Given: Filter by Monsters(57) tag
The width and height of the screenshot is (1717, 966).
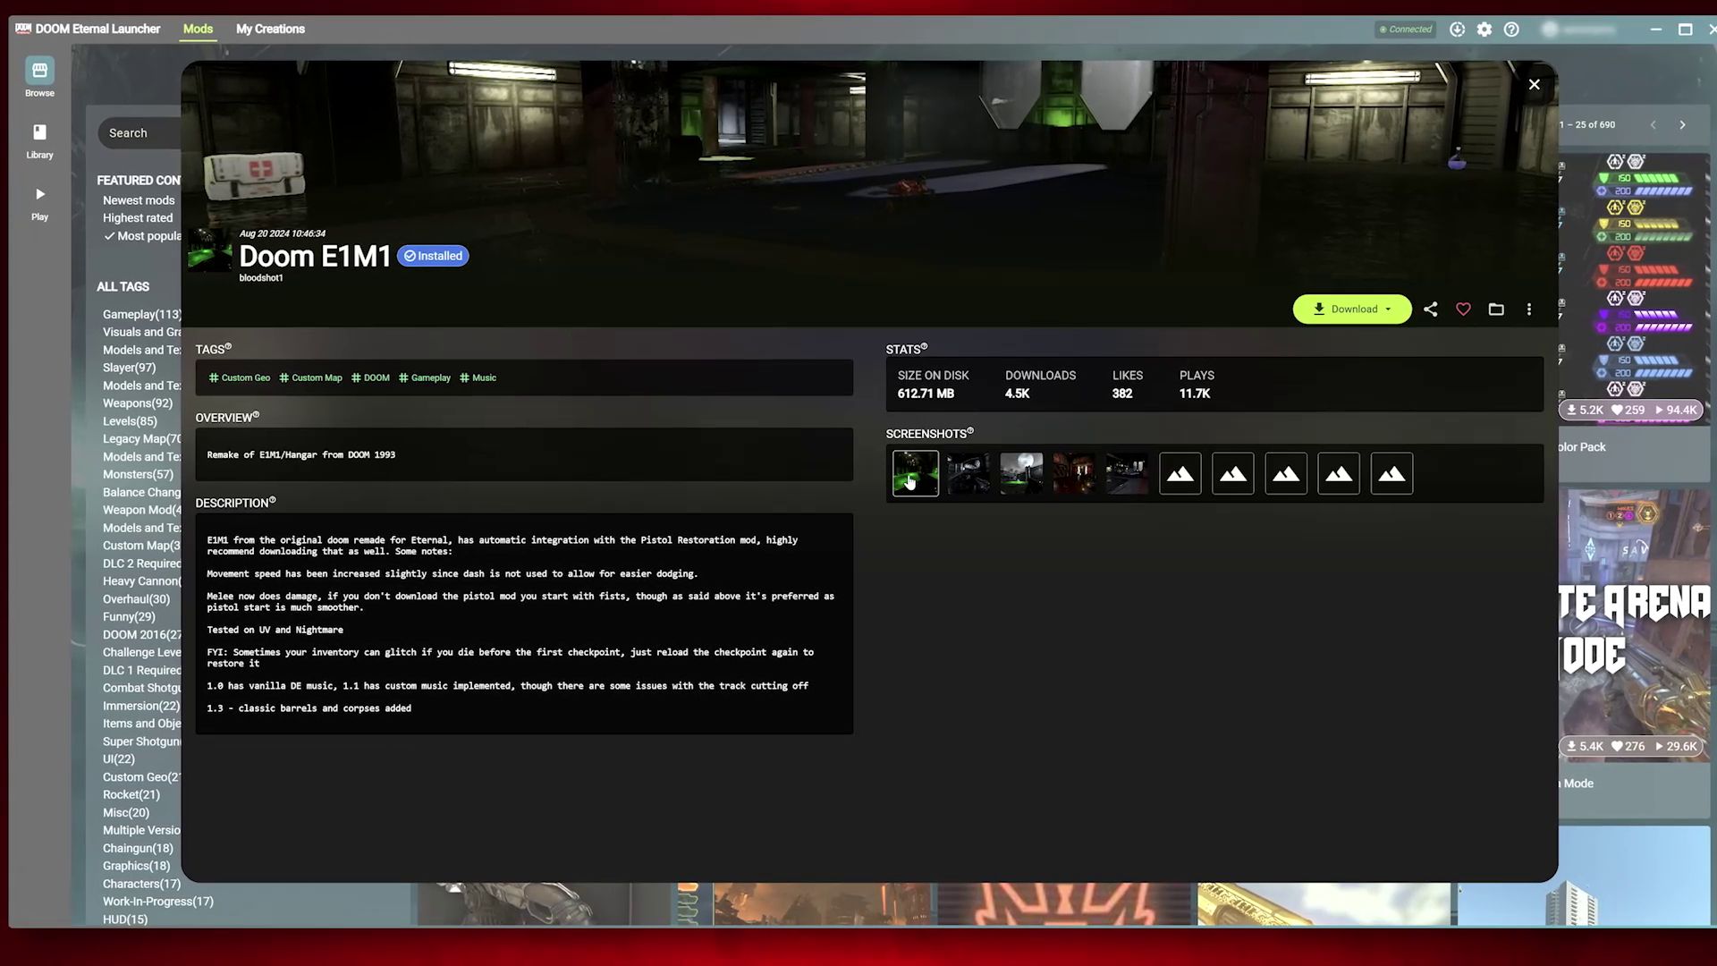Looking at the screenshot, I should (138, 475).
